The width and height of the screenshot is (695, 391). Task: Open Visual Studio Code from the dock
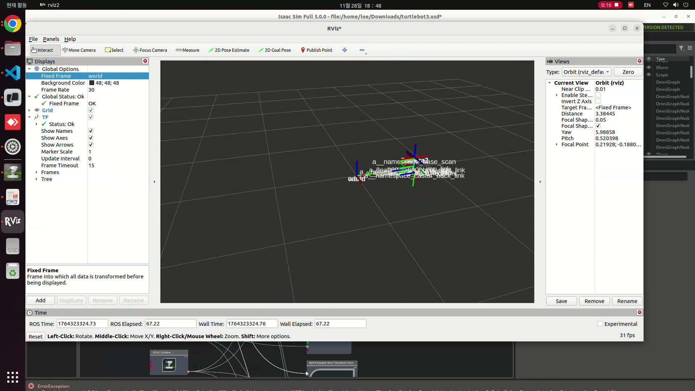pos(13,73)
